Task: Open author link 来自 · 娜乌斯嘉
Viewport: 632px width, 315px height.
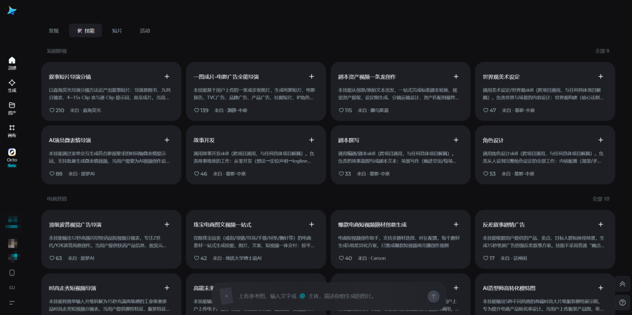Action: [x=373, y=110]
